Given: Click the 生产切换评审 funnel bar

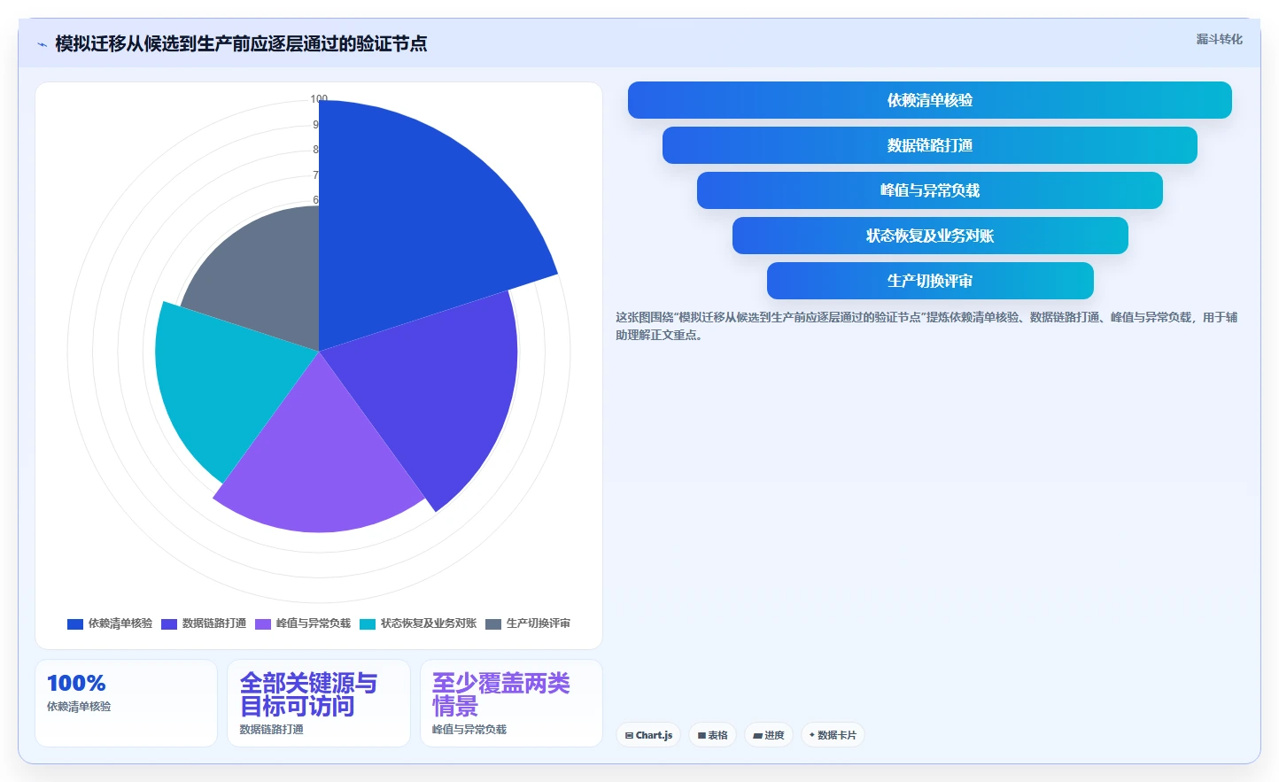Looking at the screenshot, I should (x=930, y=281).
